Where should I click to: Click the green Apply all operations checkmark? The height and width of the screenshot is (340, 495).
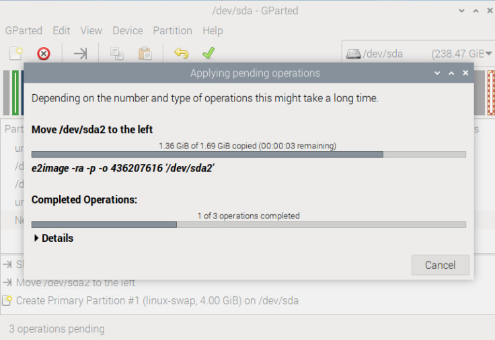tap(208, 53)
